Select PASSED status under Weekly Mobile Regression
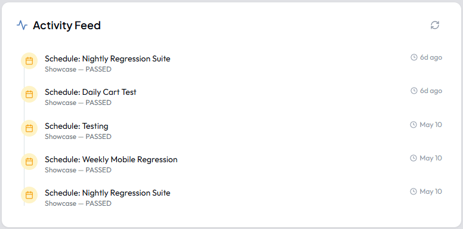The width and height of the screenshot is (463, 229). [98, 170]
